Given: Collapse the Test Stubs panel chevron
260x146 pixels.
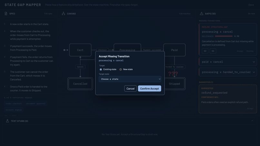Looking at the screenshot, I should pos(252,121).
